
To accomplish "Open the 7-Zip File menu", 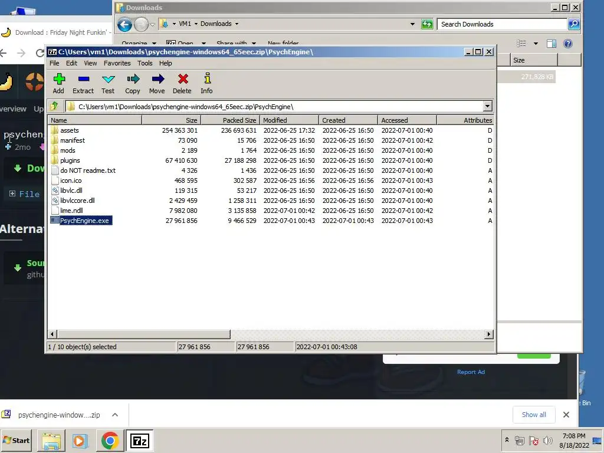I will [x=54, y=63].
